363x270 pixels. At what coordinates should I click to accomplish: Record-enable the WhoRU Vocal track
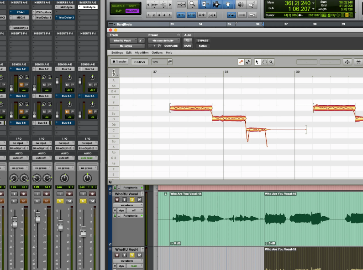point(117,199)
